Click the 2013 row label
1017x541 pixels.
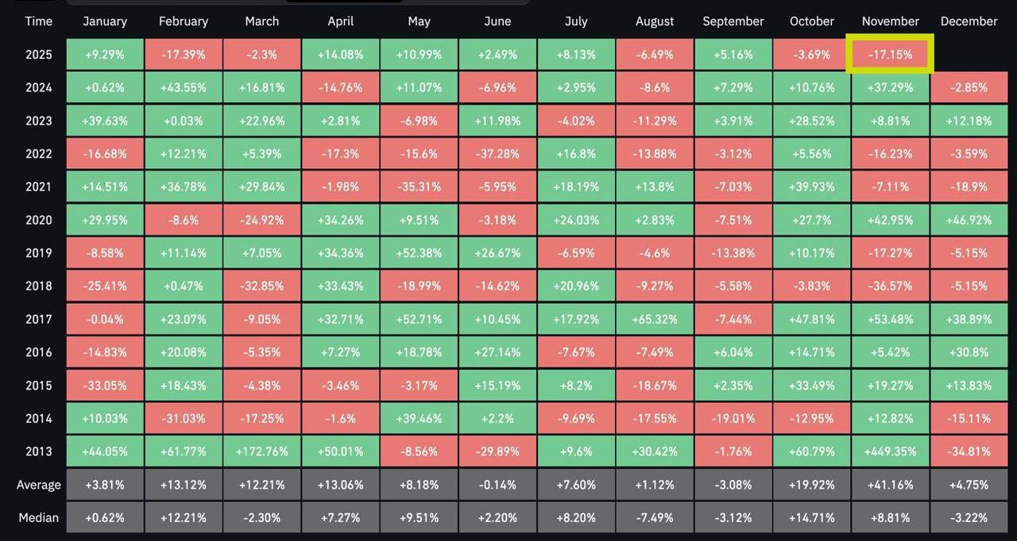(38, 451)
